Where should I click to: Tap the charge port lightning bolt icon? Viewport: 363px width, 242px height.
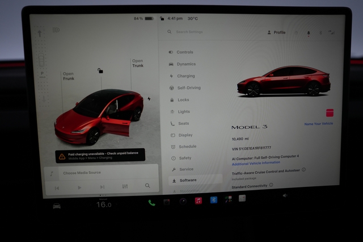coord(149,99)
